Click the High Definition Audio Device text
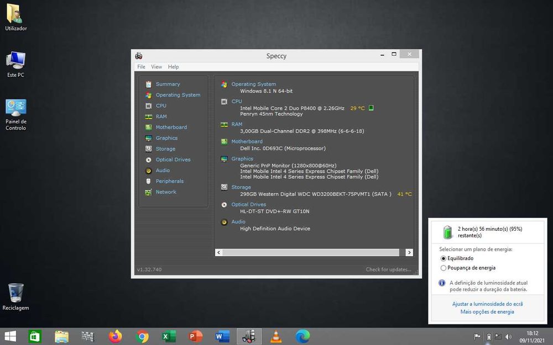This screenshot has width=553, height=345. 275,229
